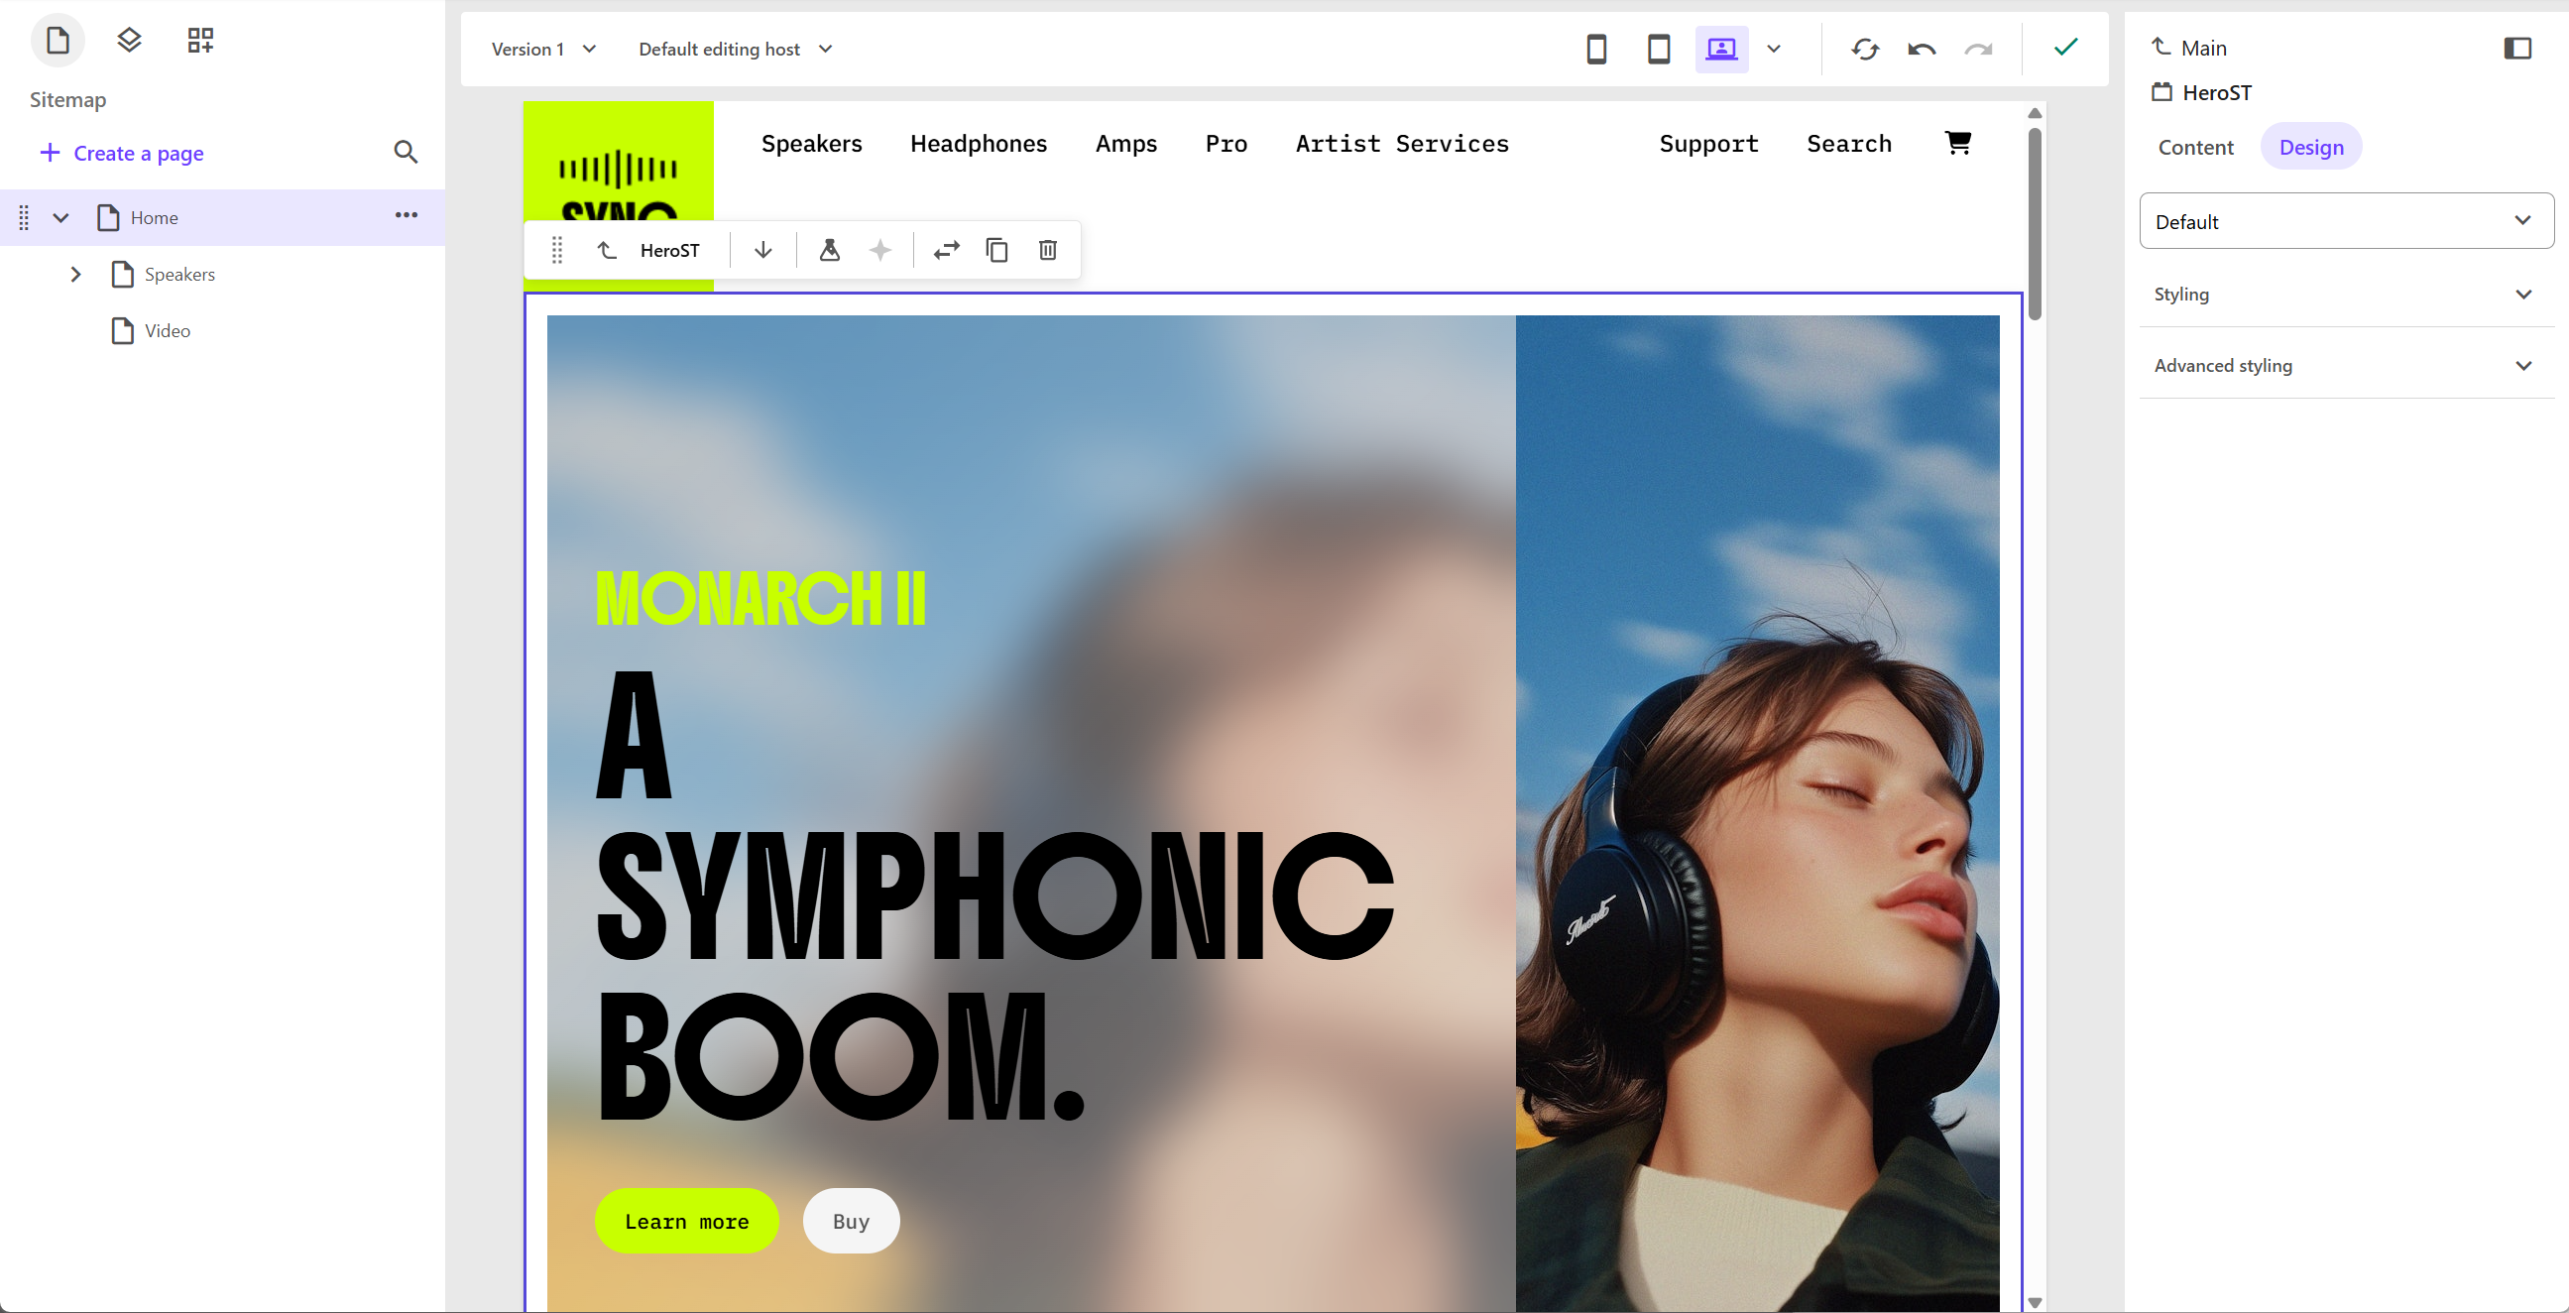Open the shopping cart icon in header
This screenshot has width=2569, height=1313.
coord(1957,143)
